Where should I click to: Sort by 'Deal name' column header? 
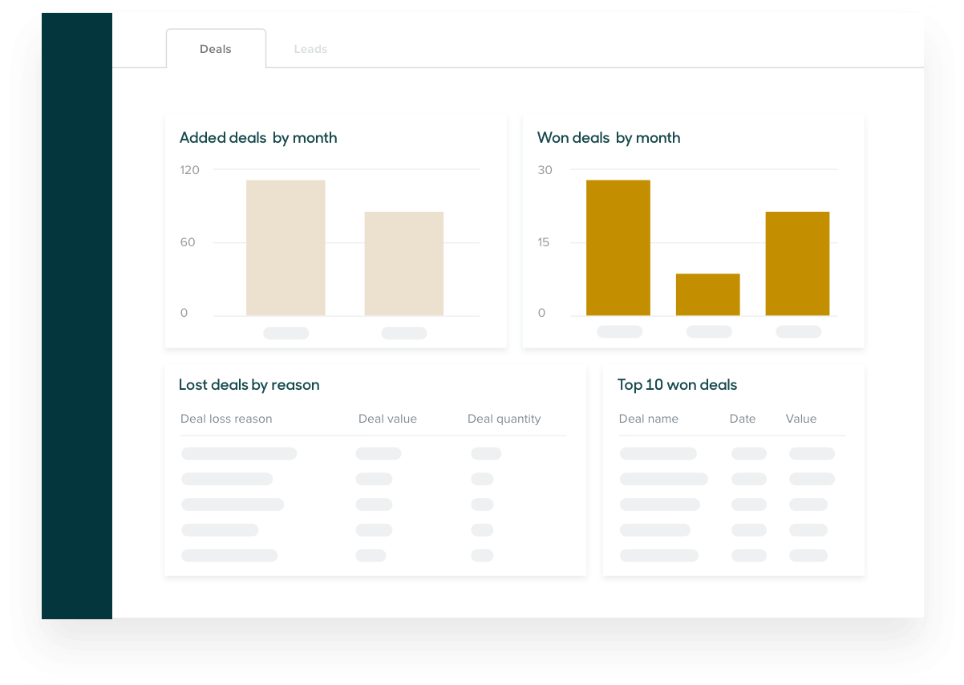tap(649, 419)
